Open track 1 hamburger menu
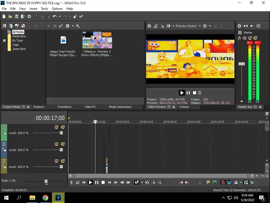This screenshot has height=203, width=270. 4,127
